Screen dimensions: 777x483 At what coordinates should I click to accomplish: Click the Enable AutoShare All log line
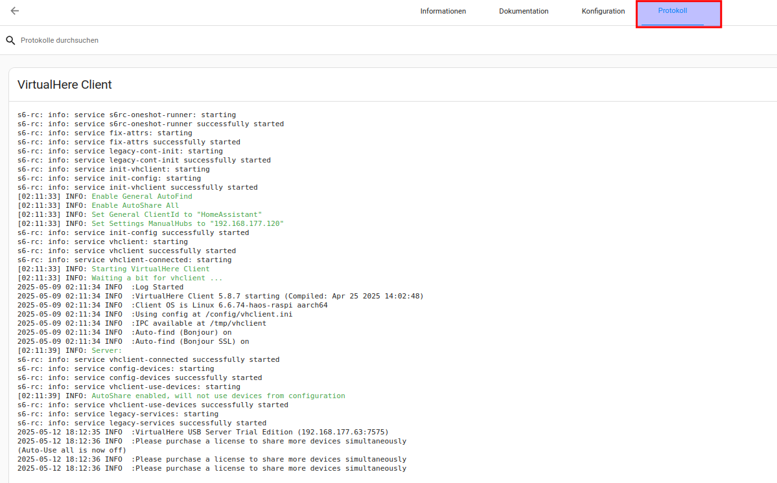pos(135,205)
